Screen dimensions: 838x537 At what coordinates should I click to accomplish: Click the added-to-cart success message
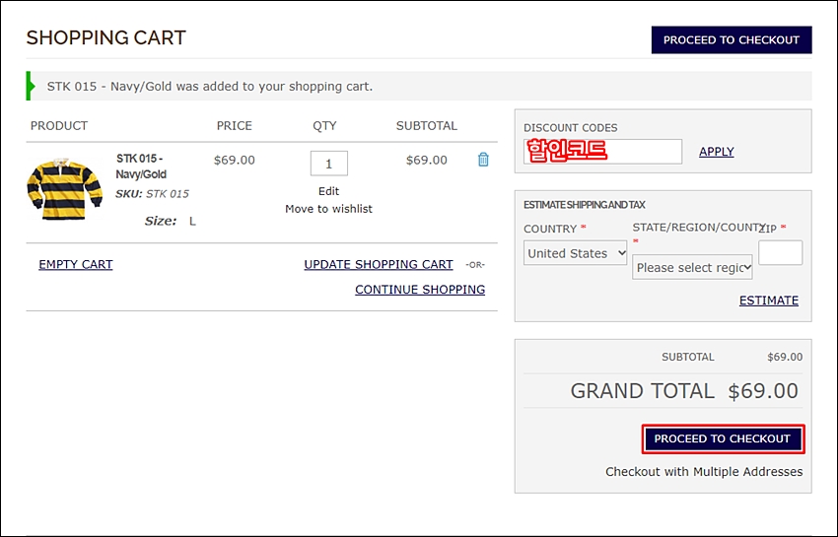tap(210, 87)
